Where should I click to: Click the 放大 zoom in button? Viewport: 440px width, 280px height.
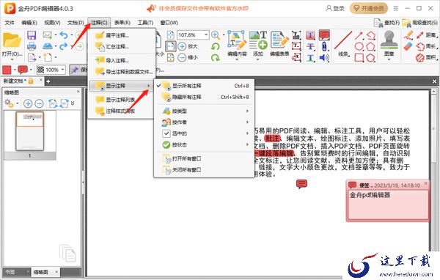(188, 46)
